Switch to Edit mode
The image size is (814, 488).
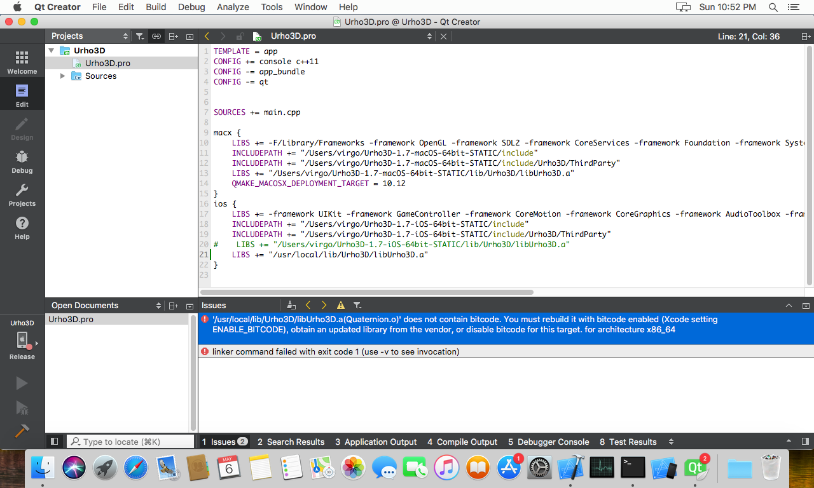(x=22, y=95)
